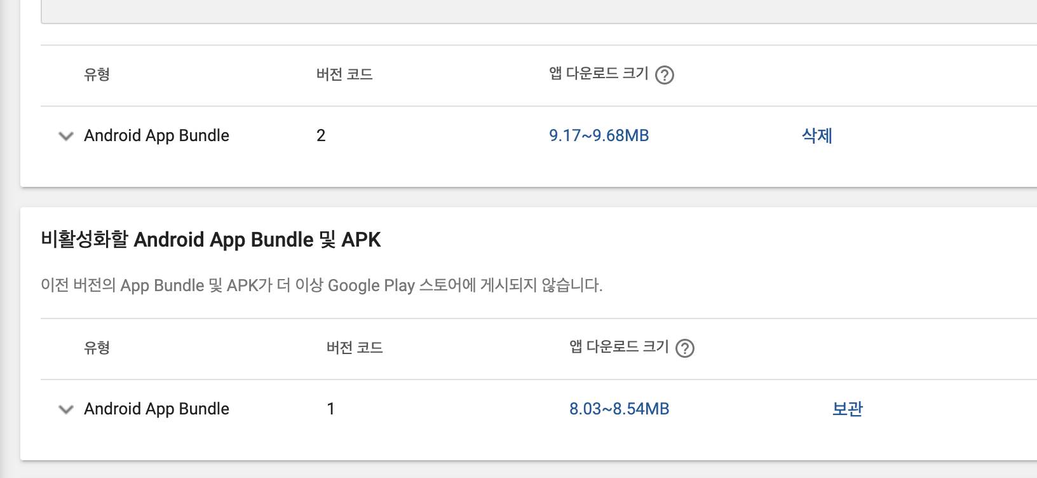Expand the version 2 Android App Bundle row

point(66,136)
